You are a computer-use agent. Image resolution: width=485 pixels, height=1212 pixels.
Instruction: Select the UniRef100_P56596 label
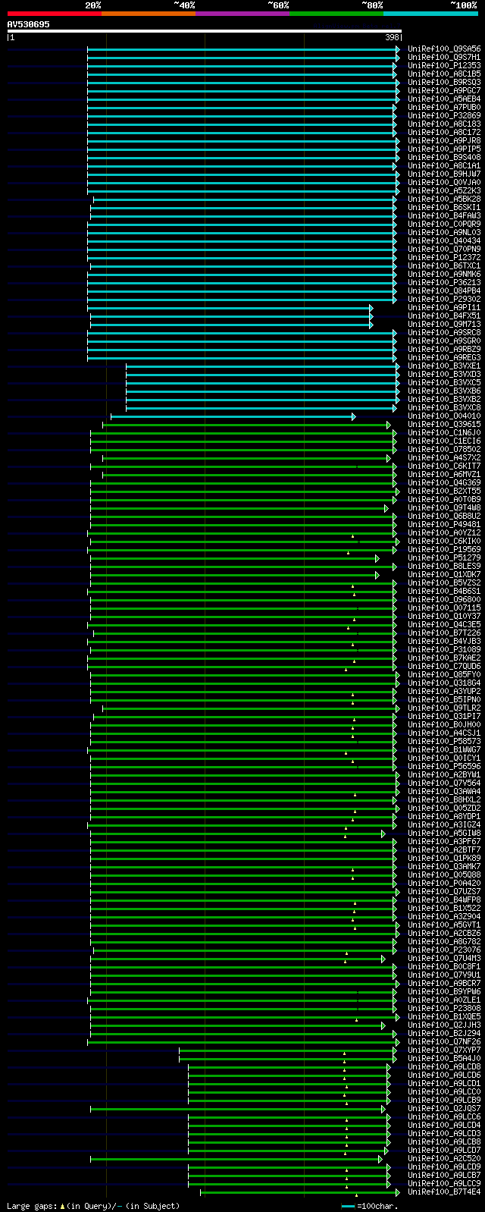444,766
